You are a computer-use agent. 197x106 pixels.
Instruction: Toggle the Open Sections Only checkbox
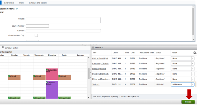tap(36, 35)
